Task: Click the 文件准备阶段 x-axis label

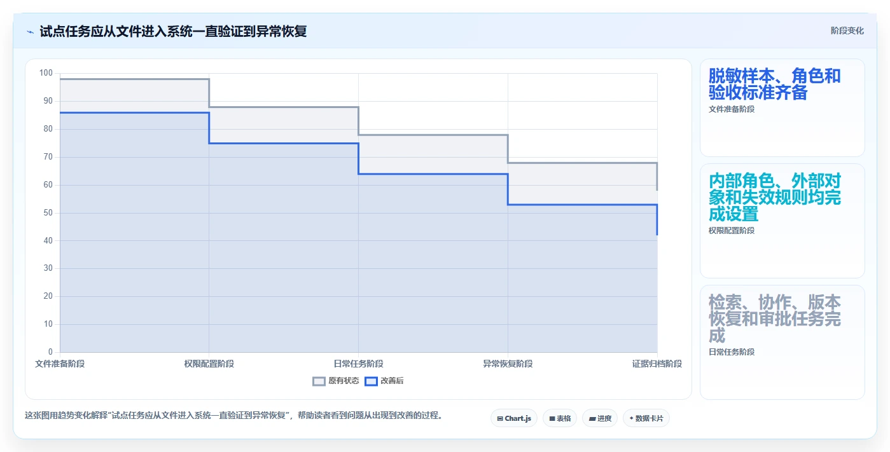Action: coord(60,364)
